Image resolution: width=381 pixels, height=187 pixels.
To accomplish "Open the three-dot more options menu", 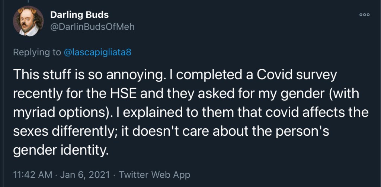I will (x=364, y=14).
